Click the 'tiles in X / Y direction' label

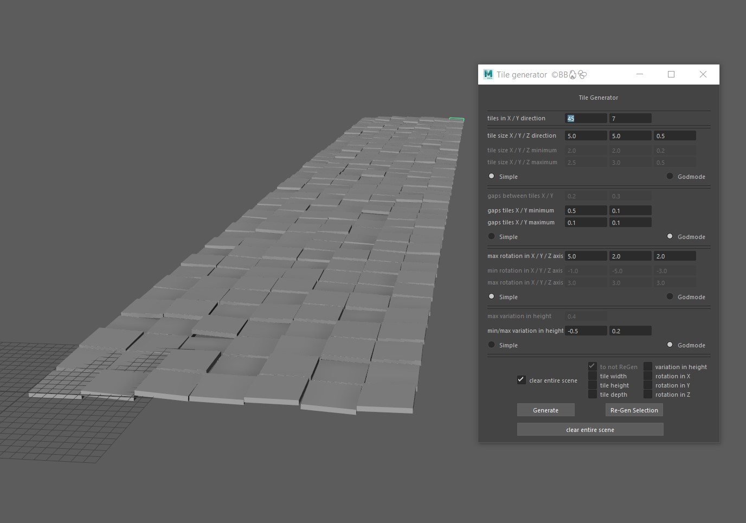516,118
